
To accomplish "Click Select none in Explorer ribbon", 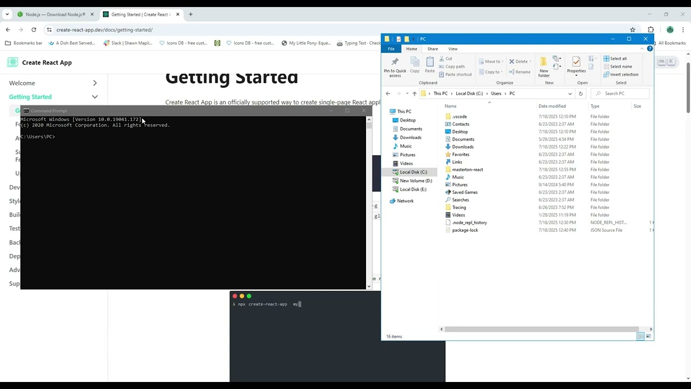I will pyautogui.click(x=617, y=66).
